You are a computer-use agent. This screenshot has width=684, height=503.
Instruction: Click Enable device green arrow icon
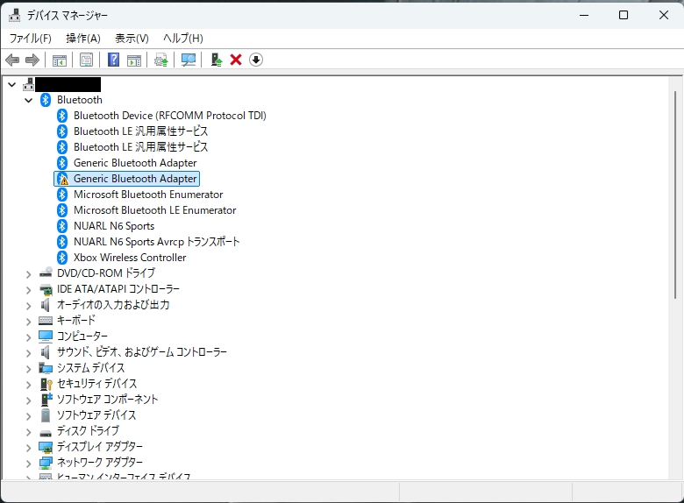point(217,60)
